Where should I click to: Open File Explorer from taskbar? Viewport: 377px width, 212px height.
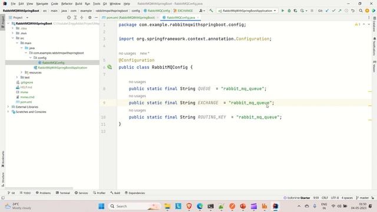[x=167, y=206]
